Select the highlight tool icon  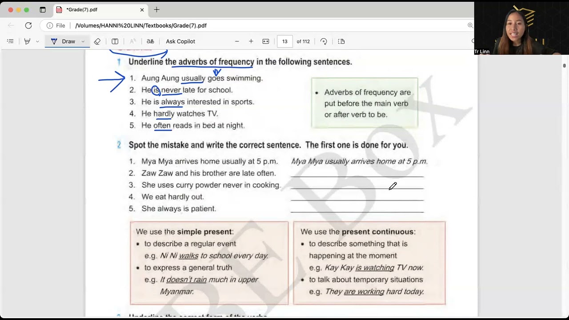tap(27, 41)
